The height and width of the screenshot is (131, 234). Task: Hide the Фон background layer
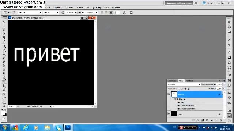169,114
